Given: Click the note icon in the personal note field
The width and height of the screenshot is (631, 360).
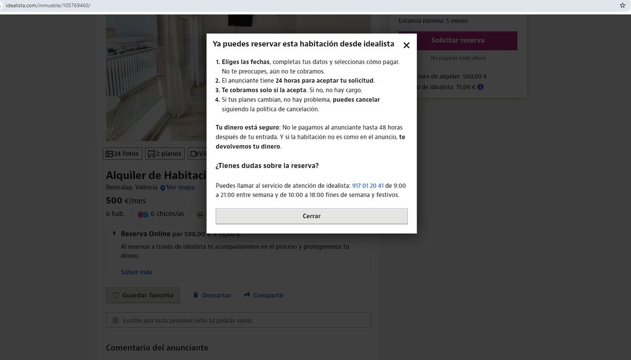Looking at the screenshot, I should pos(116,320).
